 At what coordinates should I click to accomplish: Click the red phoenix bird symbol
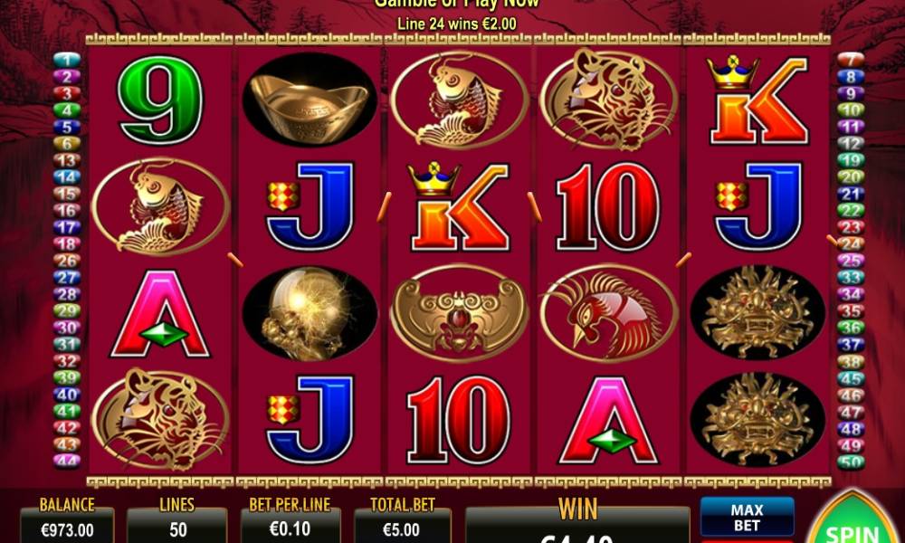(609, 313)
